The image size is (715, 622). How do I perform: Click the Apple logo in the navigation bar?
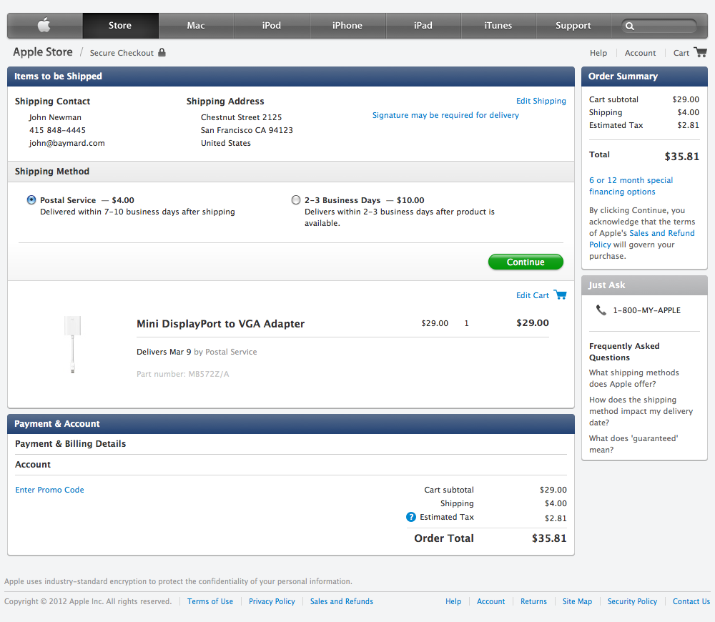pyautogui.click(x=44, y=25)
